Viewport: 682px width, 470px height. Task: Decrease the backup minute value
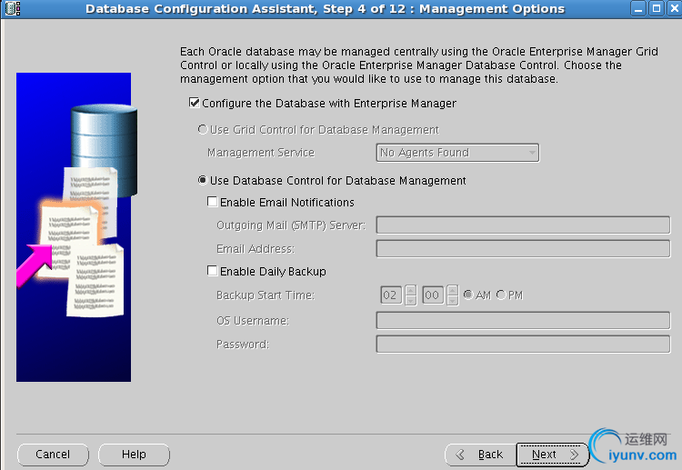(x=452, y=300)
